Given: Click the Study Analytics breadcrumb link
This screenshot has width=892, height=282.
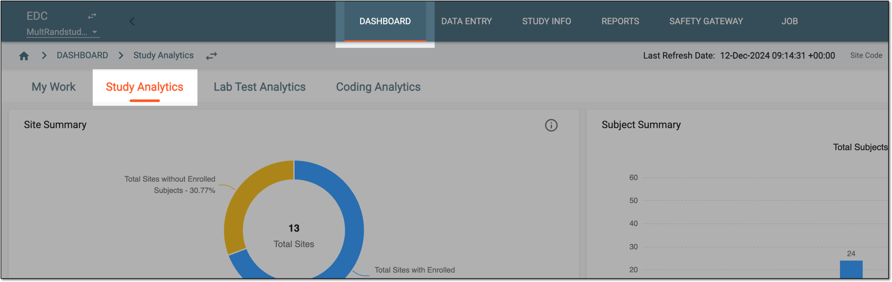Looking at the screenshot, I should (x=163, y=56).
